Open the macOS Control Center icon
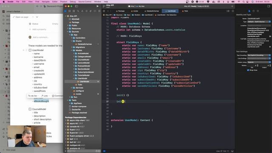The width and height of the screenshot is (272, 153). click(248, 2)
